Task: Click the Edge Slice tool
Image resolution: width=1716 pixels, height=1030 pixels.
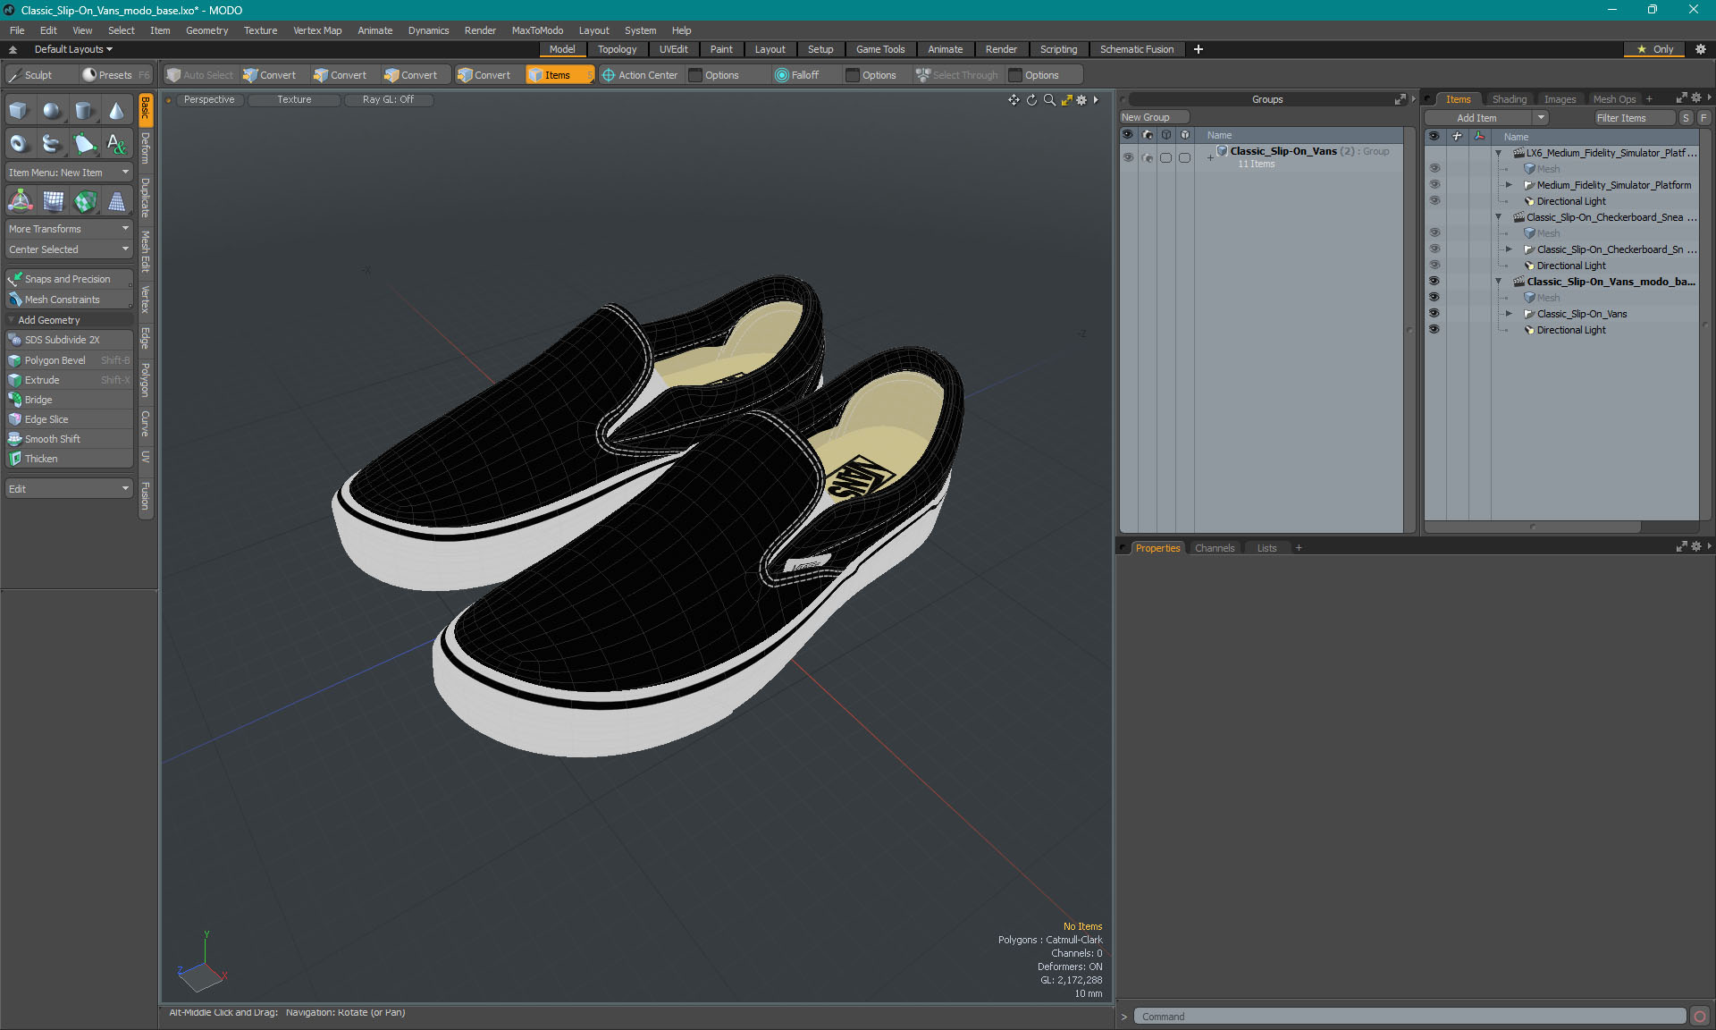Action: (70, 419)
